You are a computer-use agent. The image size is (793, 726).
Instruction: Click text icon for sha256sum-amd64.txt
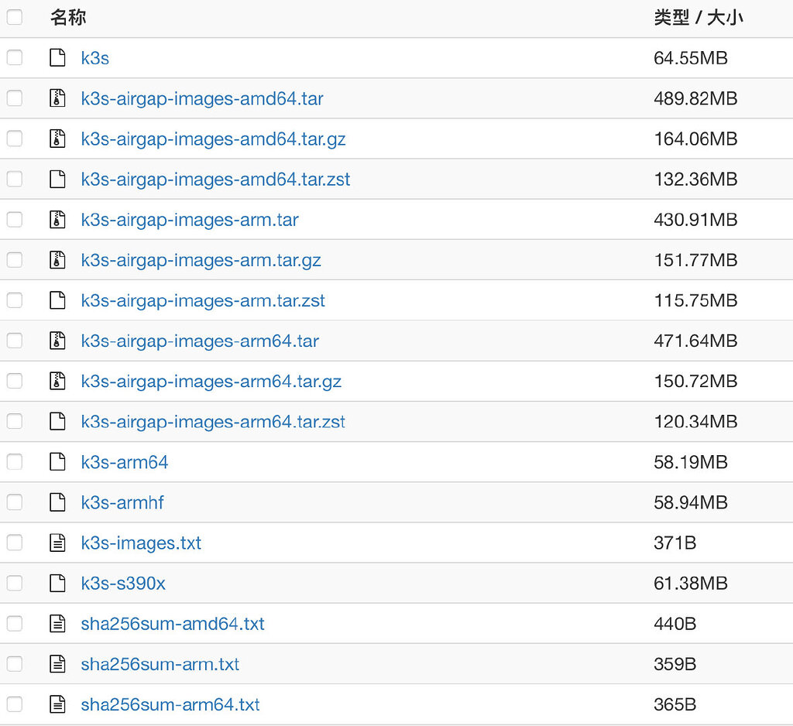pyautogui.click(x=57, y=624)
